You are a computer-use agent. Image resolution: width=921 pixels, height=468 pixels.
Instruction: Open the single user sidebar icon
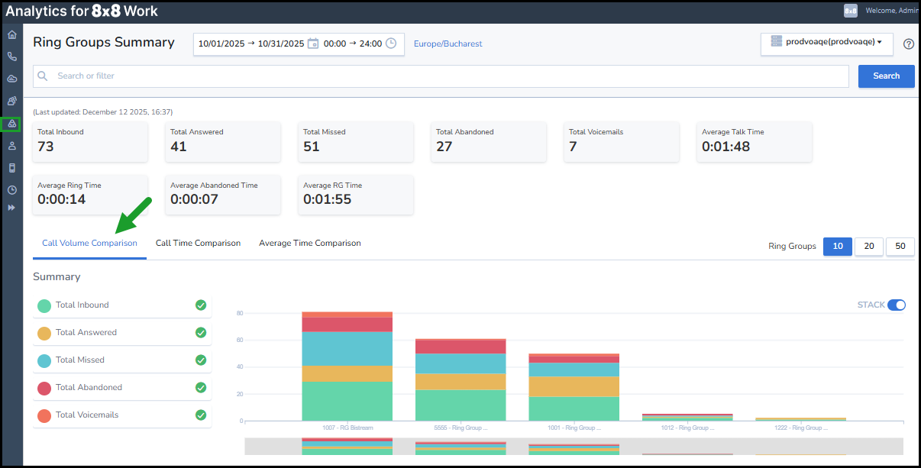[11, 146]
